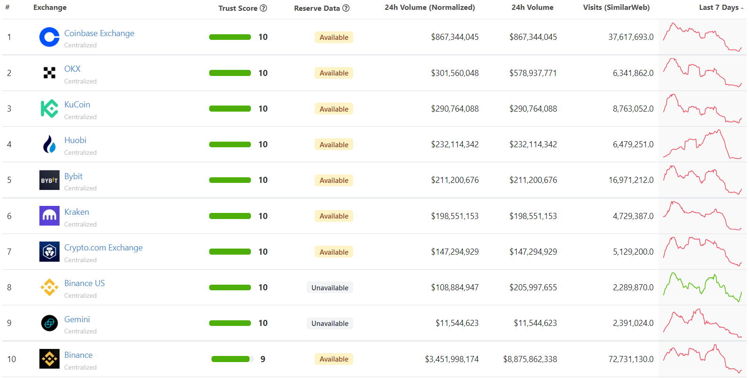
Task: Open the Coinbase Exchange link
Action: point(99,33)
